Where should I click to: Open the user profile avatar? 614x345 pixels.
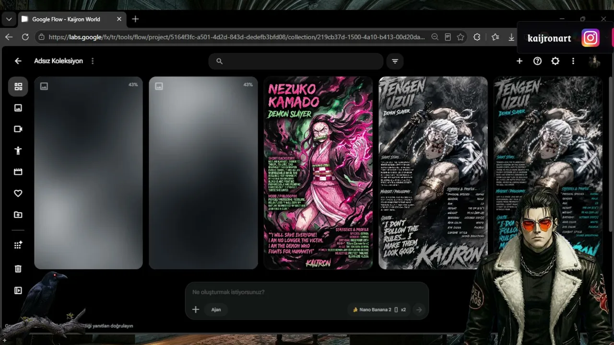(x=594, y=61)
